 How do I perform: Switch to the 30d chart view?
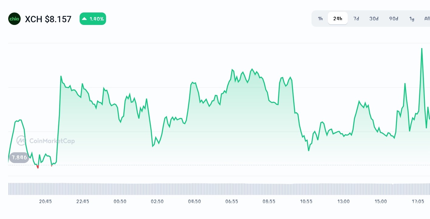tap(374, 19)
